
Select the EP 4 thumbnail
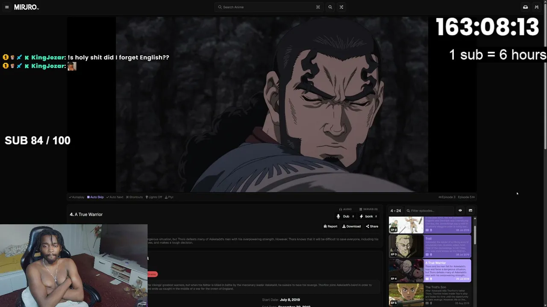(406, 271)
